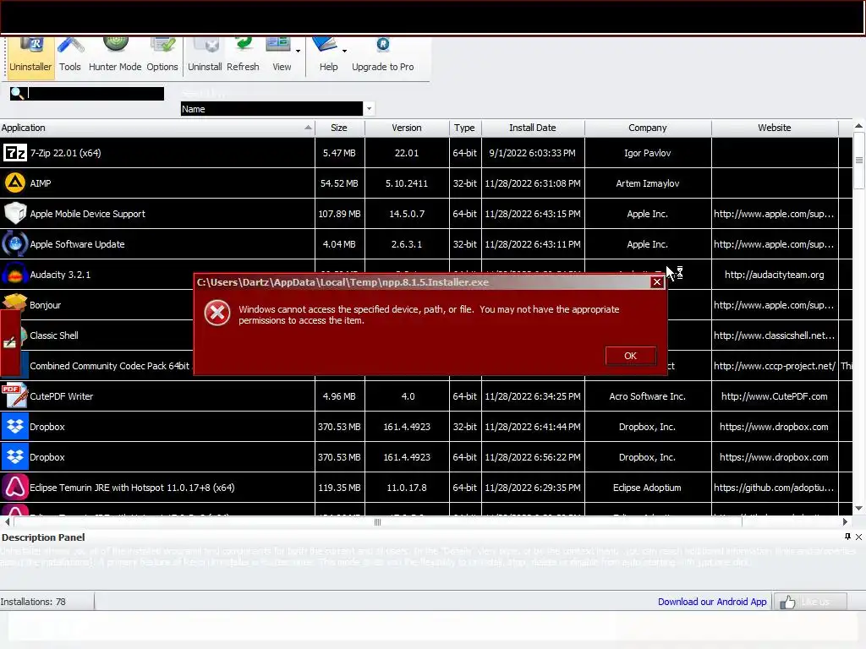Click the Like us thumbs-up button
The width and height of the screenshot is (866, 649).
point(809,602)
